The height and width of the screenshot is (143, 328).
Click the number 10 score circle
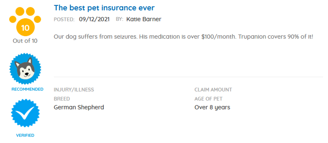click(25, 27)
